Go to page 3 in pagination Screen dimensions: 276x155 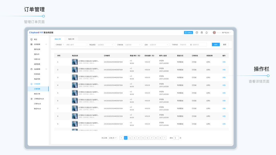pos(134,138)
